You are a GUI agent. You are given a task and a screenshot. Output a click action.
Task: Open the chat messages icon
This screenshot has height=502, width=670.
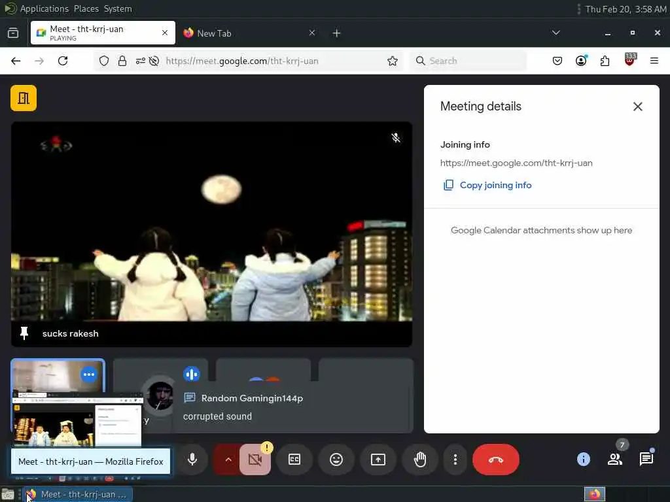[x=646, y=460]
